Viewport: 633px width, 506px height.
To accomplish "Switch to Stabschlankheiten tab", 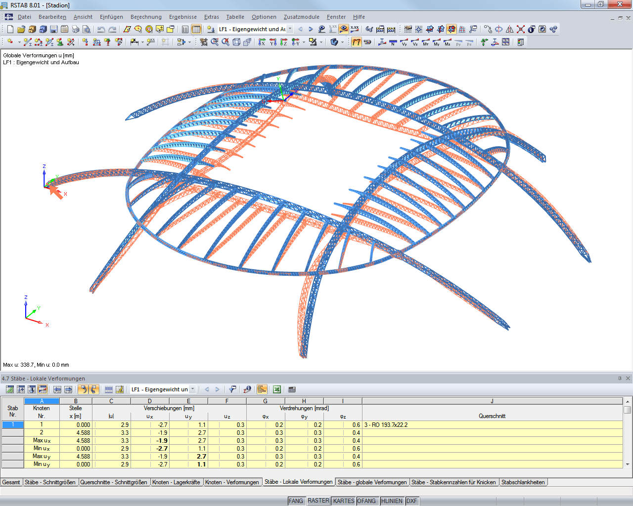I will point(523,482).
